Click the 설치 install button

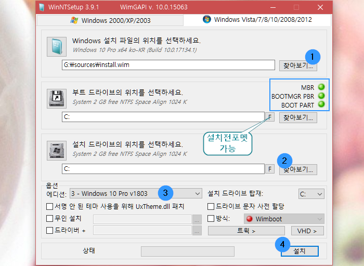[300, 251]
